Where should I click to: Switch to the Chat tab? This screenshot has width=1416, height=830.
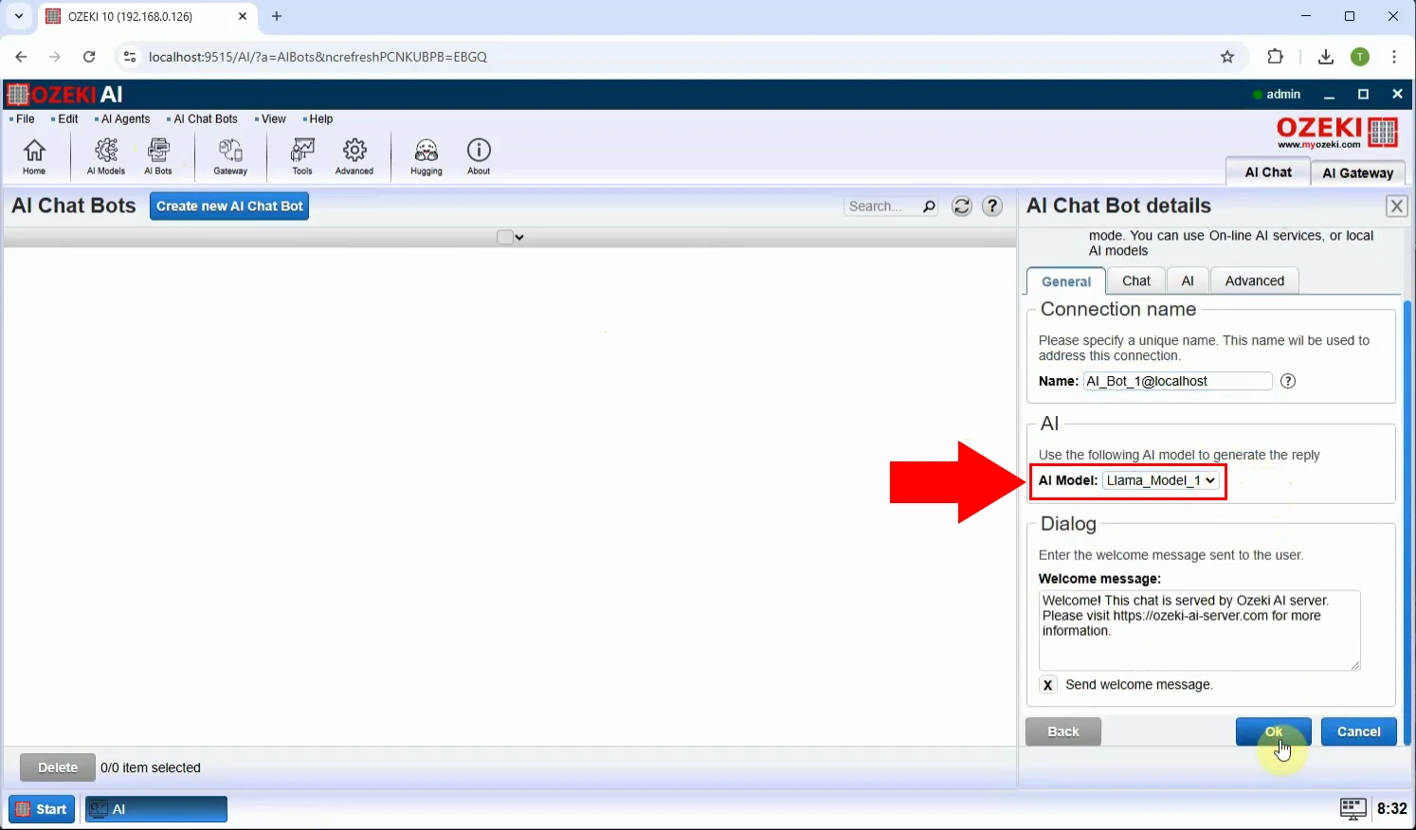click(1136, 280)
